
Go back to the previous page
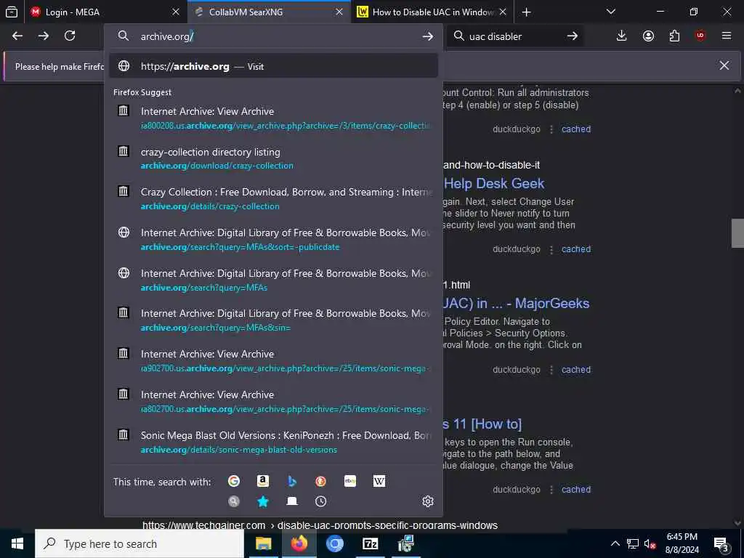[x=17, y=36]
